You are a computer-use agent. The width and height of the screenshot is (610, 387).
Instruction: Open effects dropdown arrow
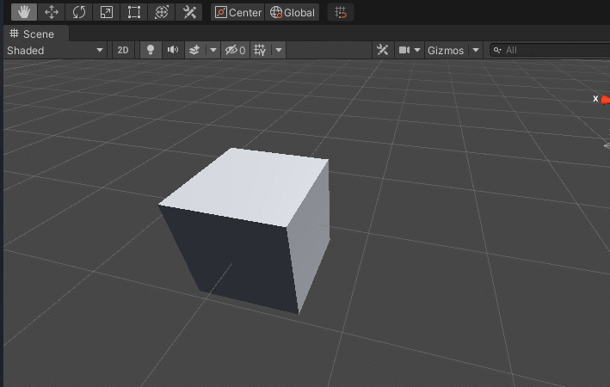tap(213, 50)
